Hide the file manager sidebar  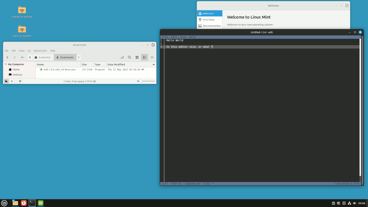(x=20, y=81)
